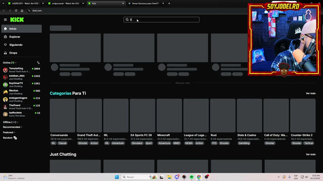The width and height of the screenshot is (323, 181).
Task: View site information icon beside kick.com
Action: point(29,11)
